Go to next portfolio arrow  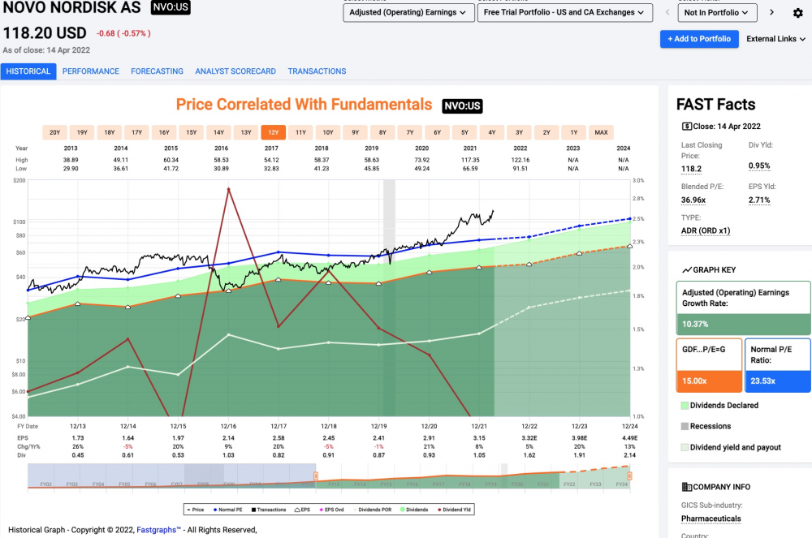[771, 12]
